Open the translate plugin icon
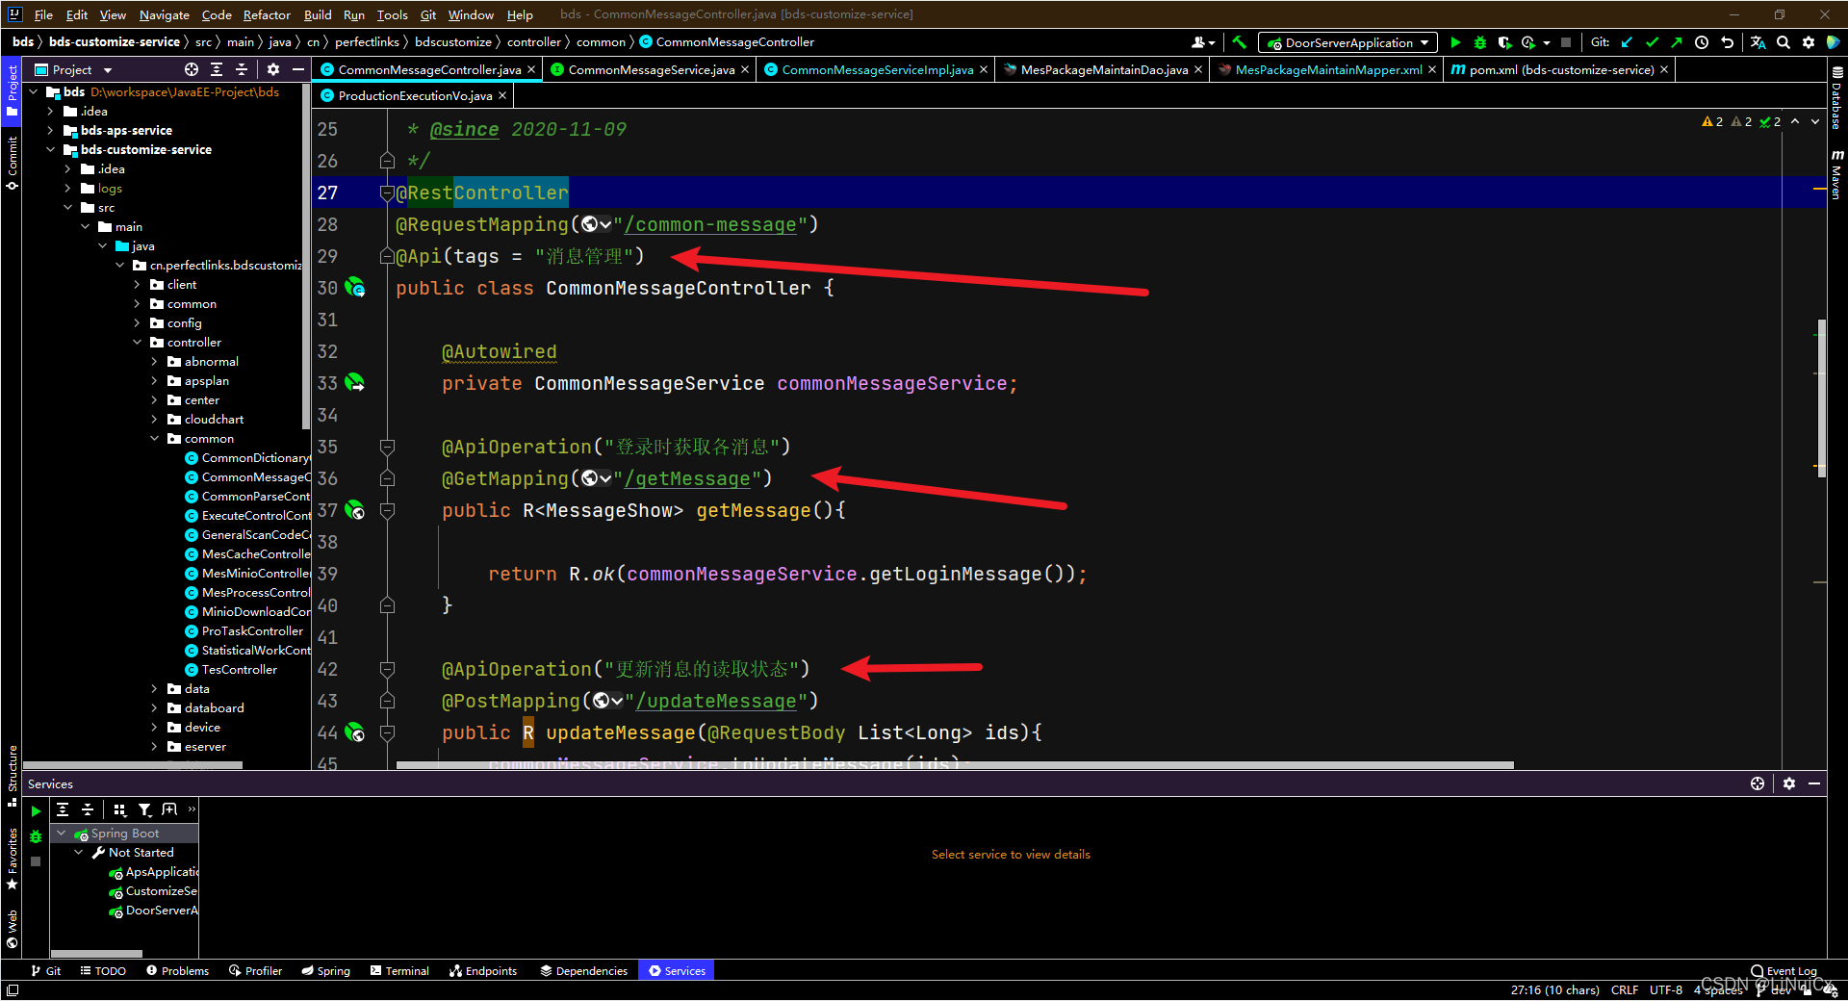Viewport: 1848px width, 1001px height. click(1758, 42)
